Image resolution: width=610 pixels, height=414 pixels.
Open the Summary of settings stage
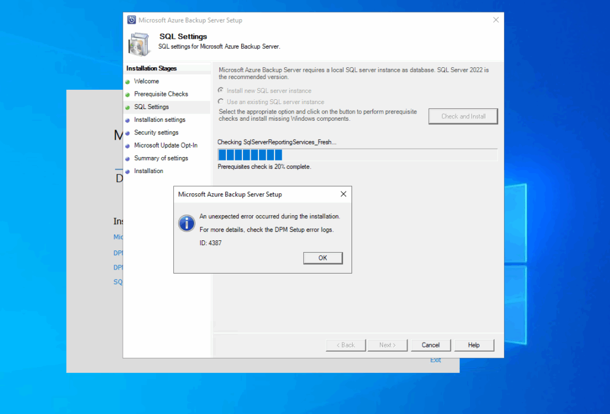click(161, 158)
